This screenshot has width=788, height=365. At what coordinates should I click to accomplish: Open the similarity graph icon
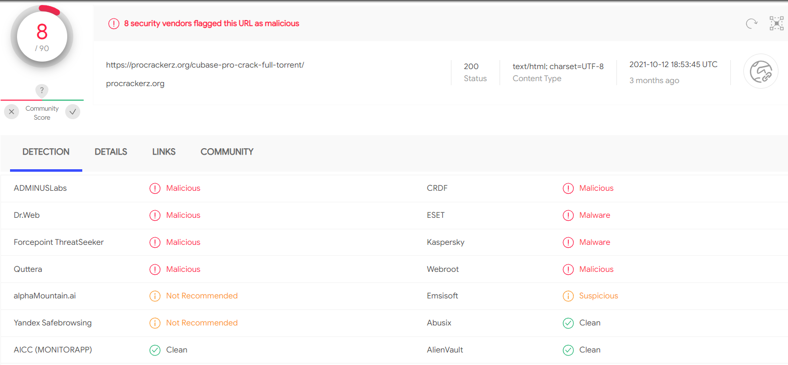pyautogui.click(x=776, y=23)
